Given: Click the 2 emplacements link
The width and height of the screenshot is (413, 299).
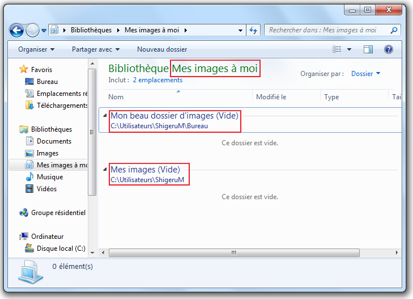Looking at the screenshot, I should (157, 81).
